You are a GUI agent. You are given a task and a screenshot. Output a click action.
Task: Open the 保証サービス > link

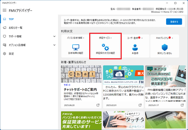105,38
